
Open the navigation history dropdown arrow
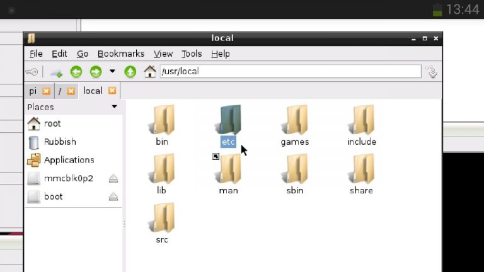[x=112, y=71]
